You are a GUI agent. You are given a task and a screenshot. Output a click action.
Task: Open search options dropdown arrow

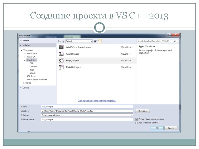177,41
